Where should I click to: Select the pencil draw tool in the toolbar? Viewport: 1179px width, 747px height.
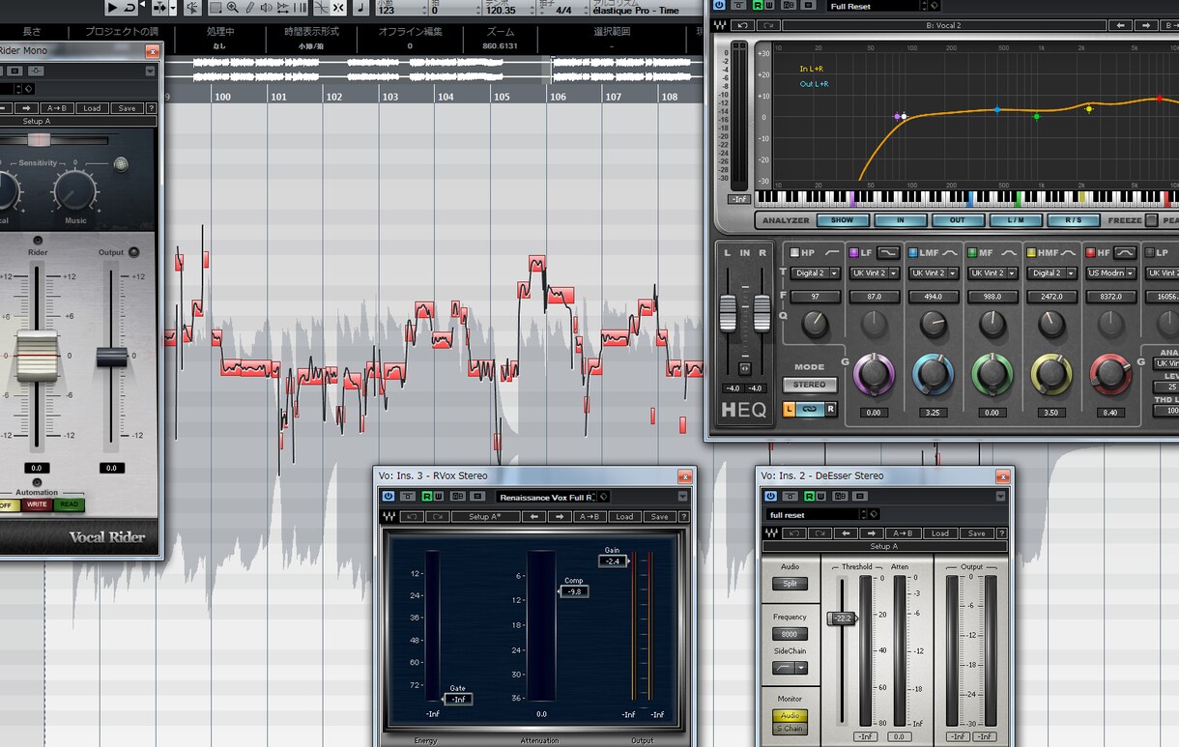click(250, 8)
